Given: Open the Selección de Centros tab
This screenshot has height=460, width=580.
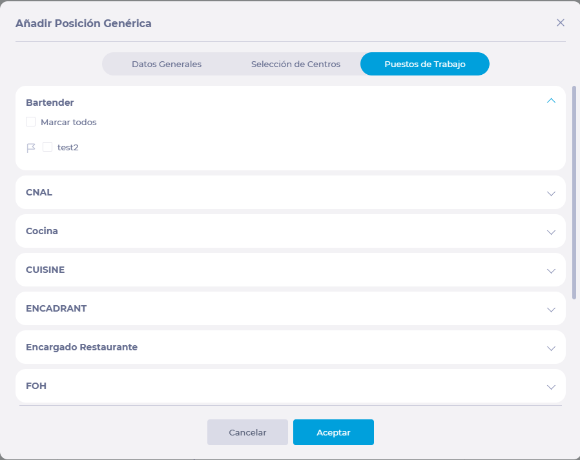Looking at the screenshot, I should 296,65.
